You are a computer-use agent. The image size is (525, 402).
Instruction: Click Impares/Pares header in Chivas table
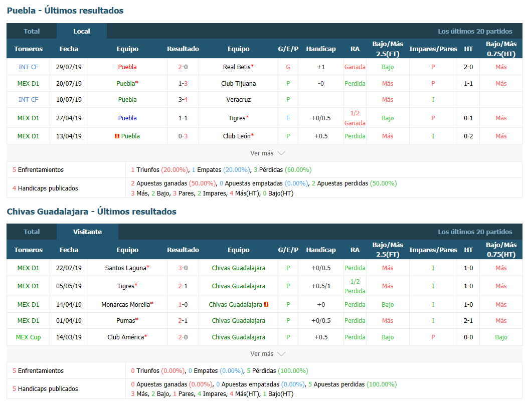[x=433, y=250]
